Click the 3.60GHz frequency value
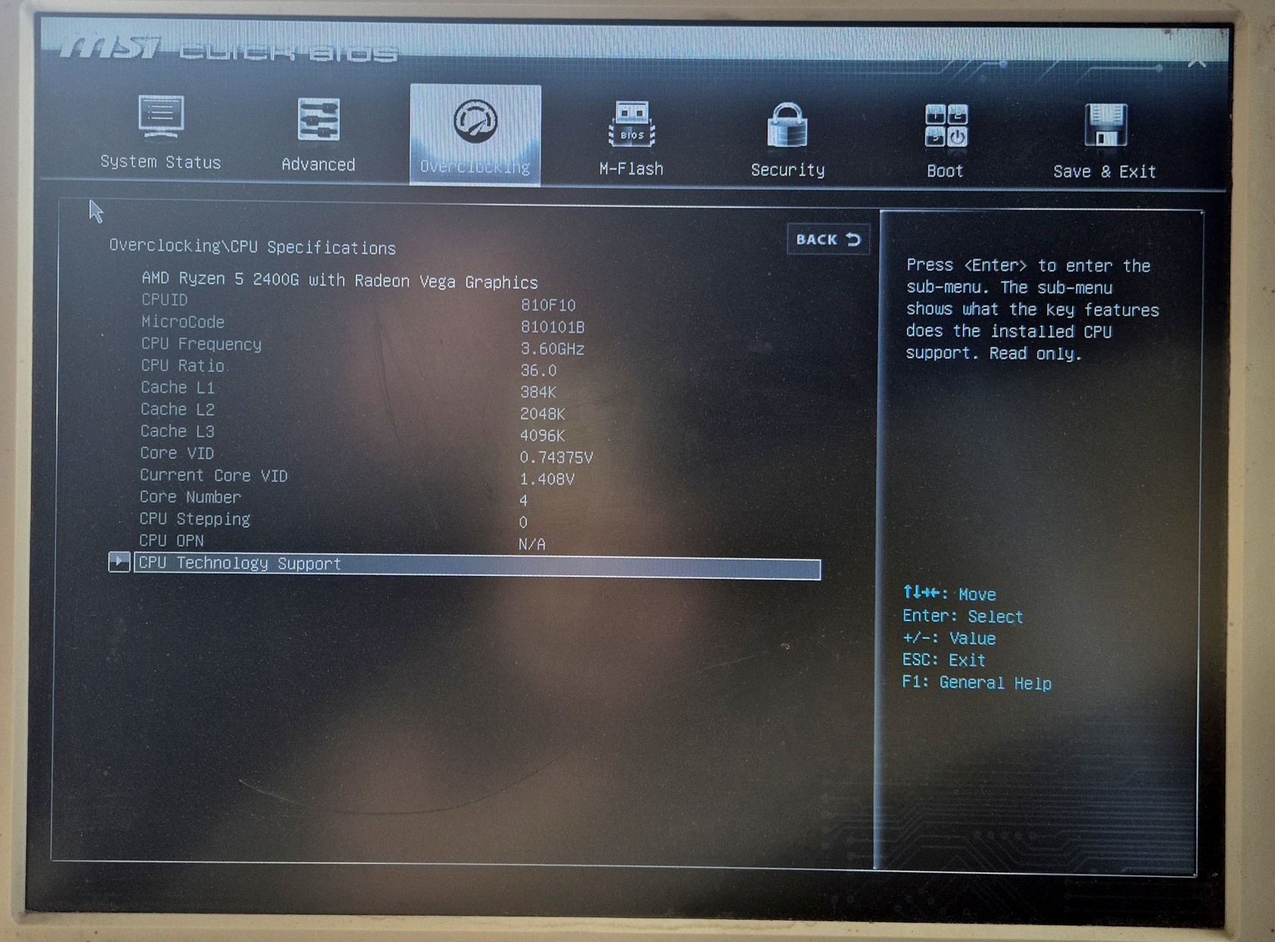1275x942 pixels. click(552, 349)
